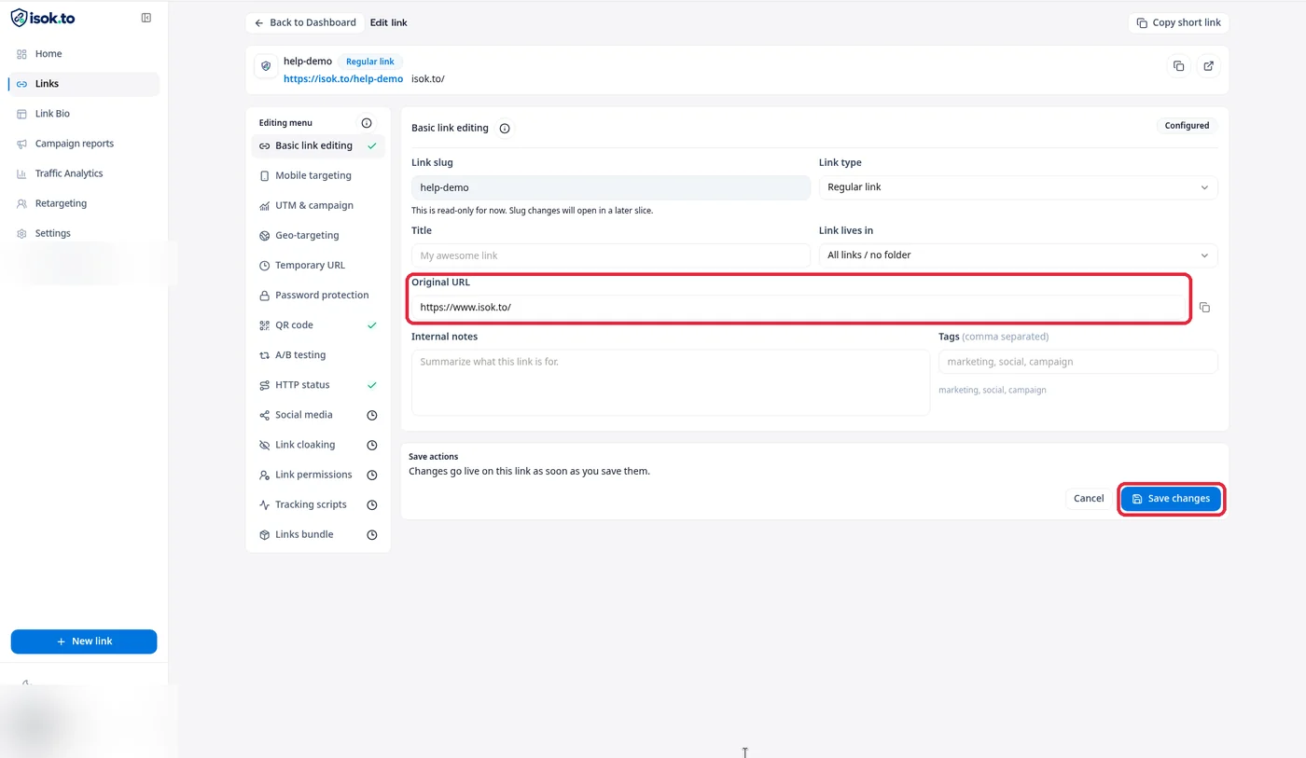The image size is (1306, 758).
Task: Click the Traffic Analytics chart icon
Action: [x=22, y=173]
